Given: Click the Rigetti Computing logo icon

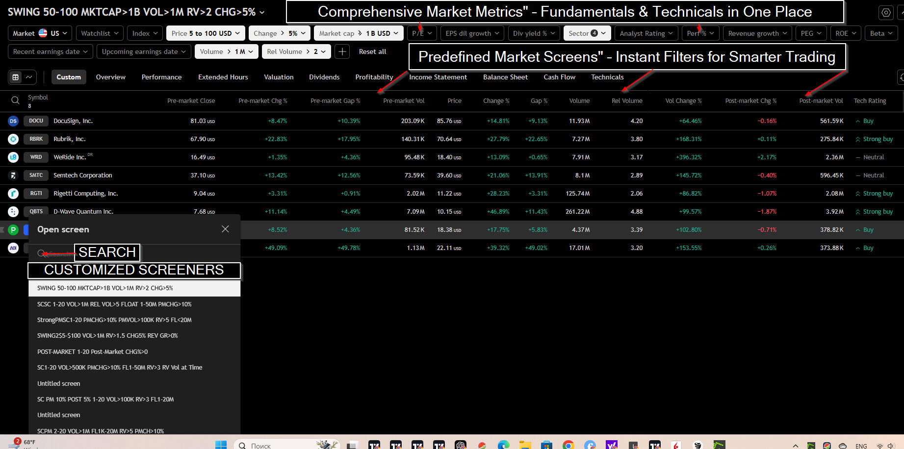Looking at the screenshot, I should pos(13,194).
